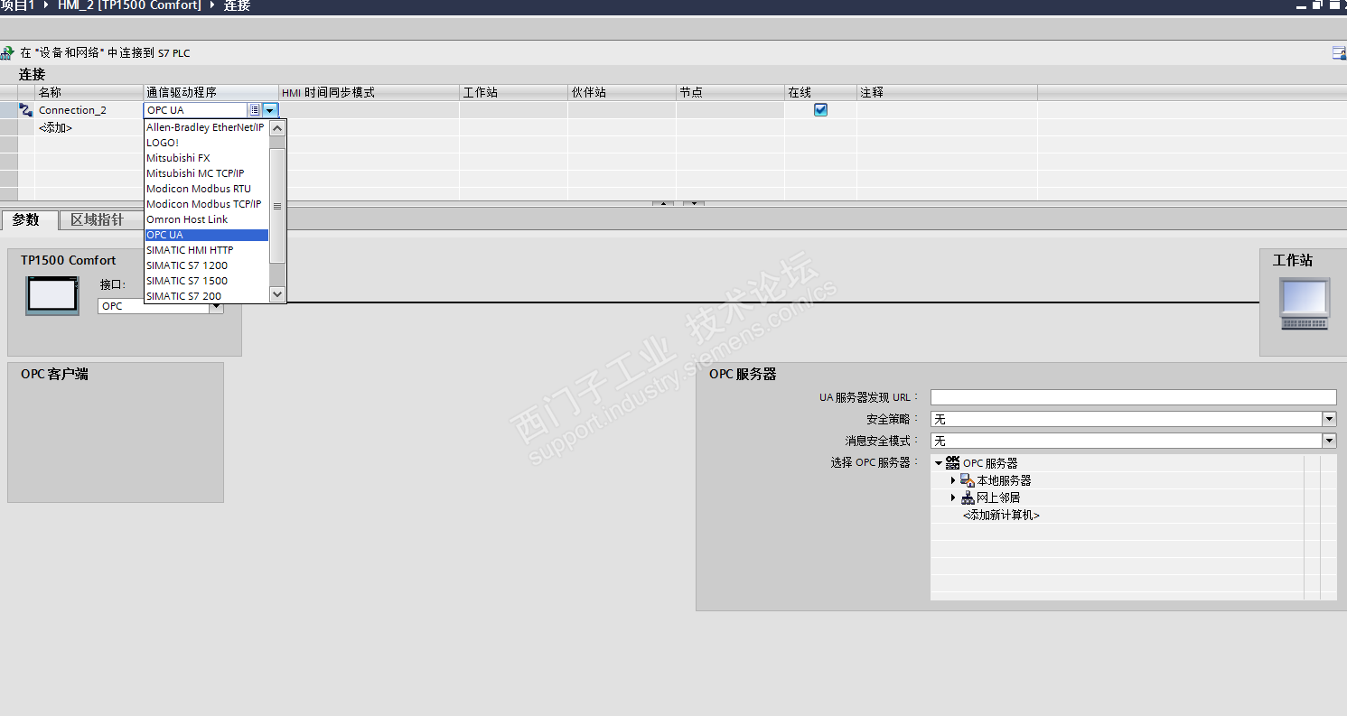Open the 通信驱动程序 dropdown arrow
Screen dimensions: 1347x716
(270, 110)
